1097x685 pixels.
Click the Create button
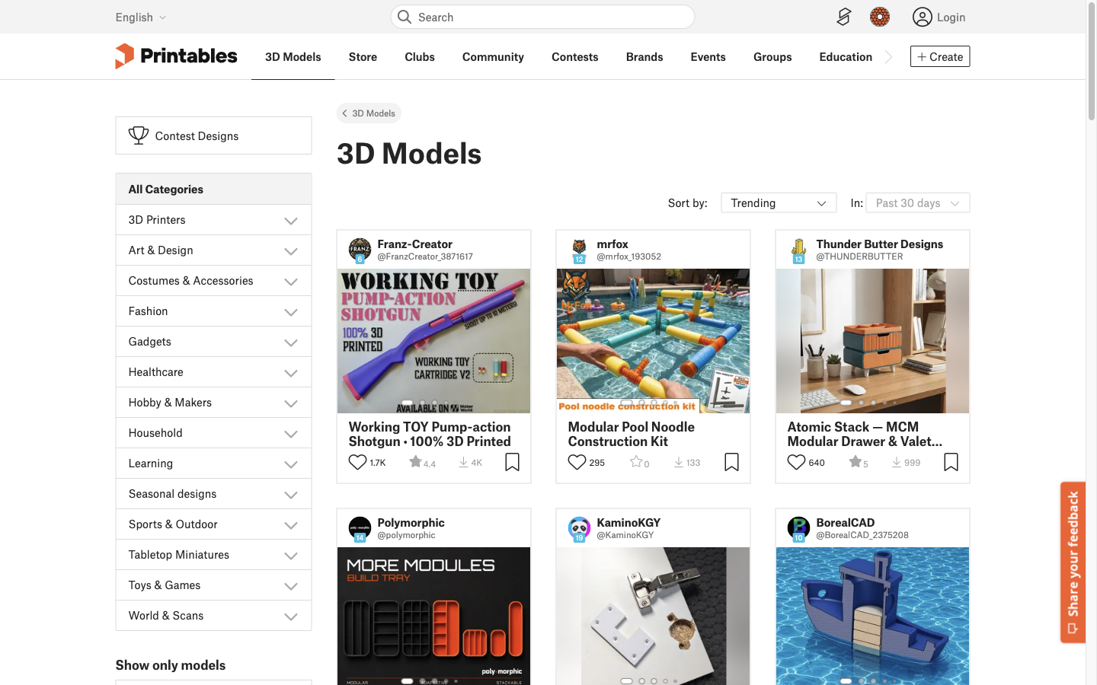(940, 56)
